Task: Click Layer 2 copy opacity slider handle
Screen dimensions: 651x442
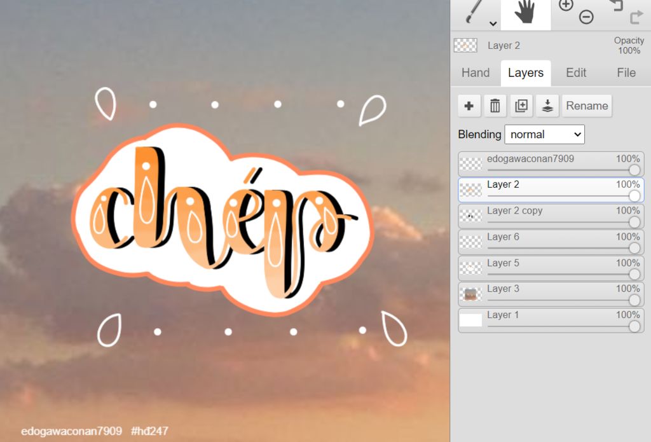Action: pos(634,222)
